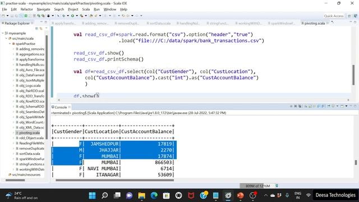
Task: Switch to the sortData.scala editor tab
Action: (159, 24)
